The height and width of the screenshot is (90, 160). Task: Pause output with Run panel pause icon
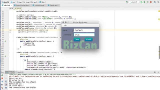coord(2,81)
